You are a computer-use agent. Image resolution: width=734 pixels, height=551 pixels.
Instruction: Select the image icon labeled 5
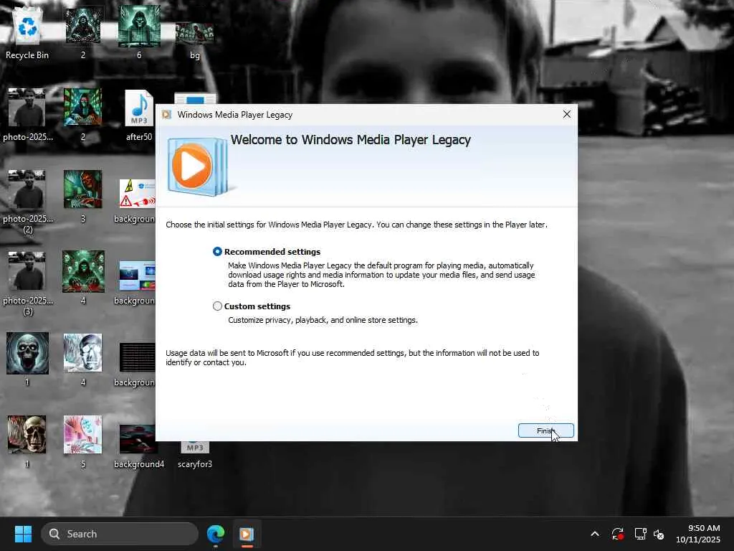83,442
